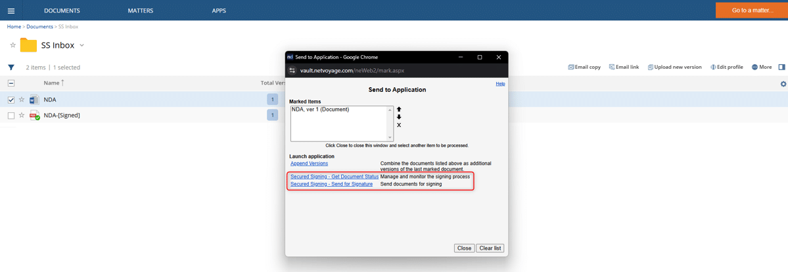Click Secured Signing - Send for Signature link
788x272 pixels.
[x=331, y=184]
